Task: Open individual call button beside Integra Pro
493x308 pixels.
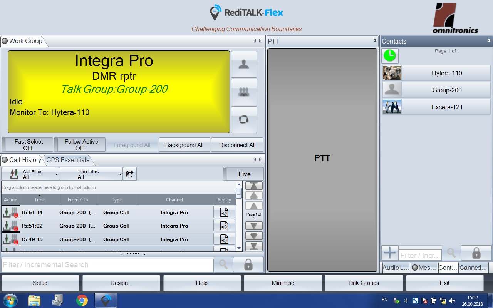Action: pos(244,64)
